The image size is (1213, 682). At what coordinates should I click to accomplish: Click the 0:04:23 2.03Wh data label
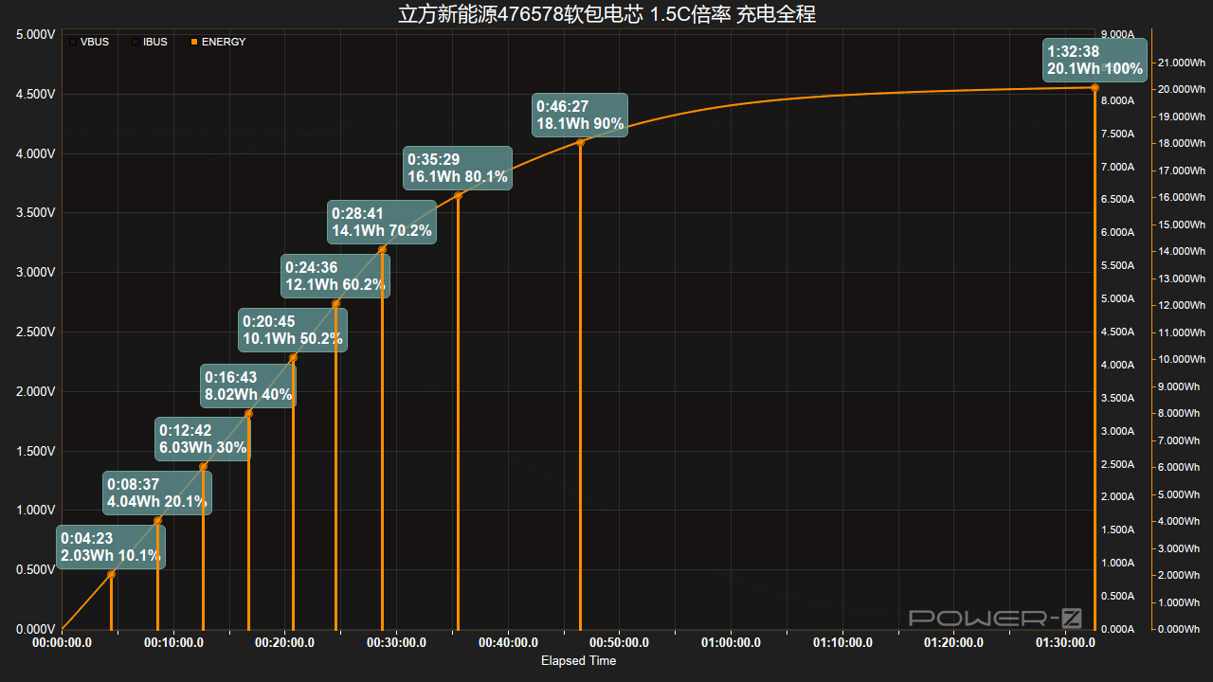pyautogui.click(x=110, y=547)
